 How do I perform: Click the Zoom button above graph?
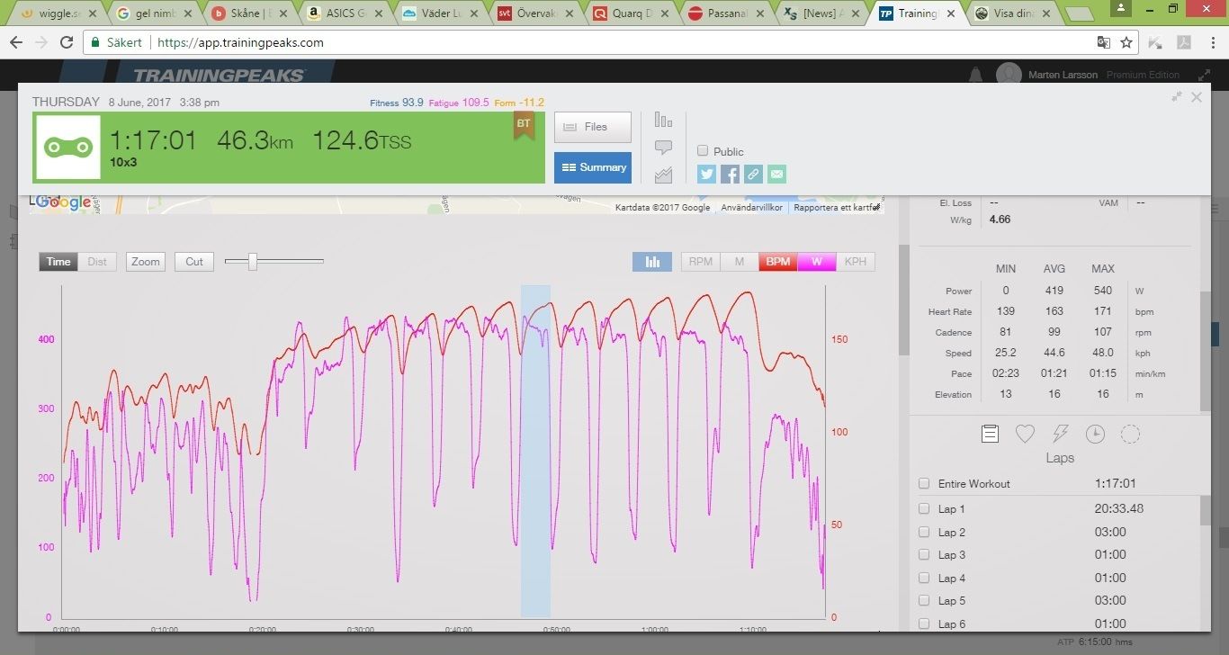click(x=145, y=262)
